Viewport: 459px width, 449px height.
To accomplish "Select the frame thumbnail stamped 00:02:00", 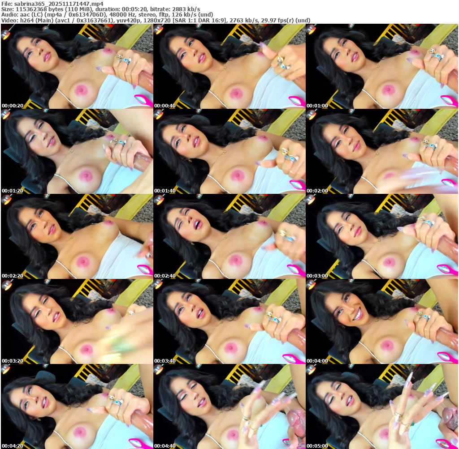I will pos(382,151).
